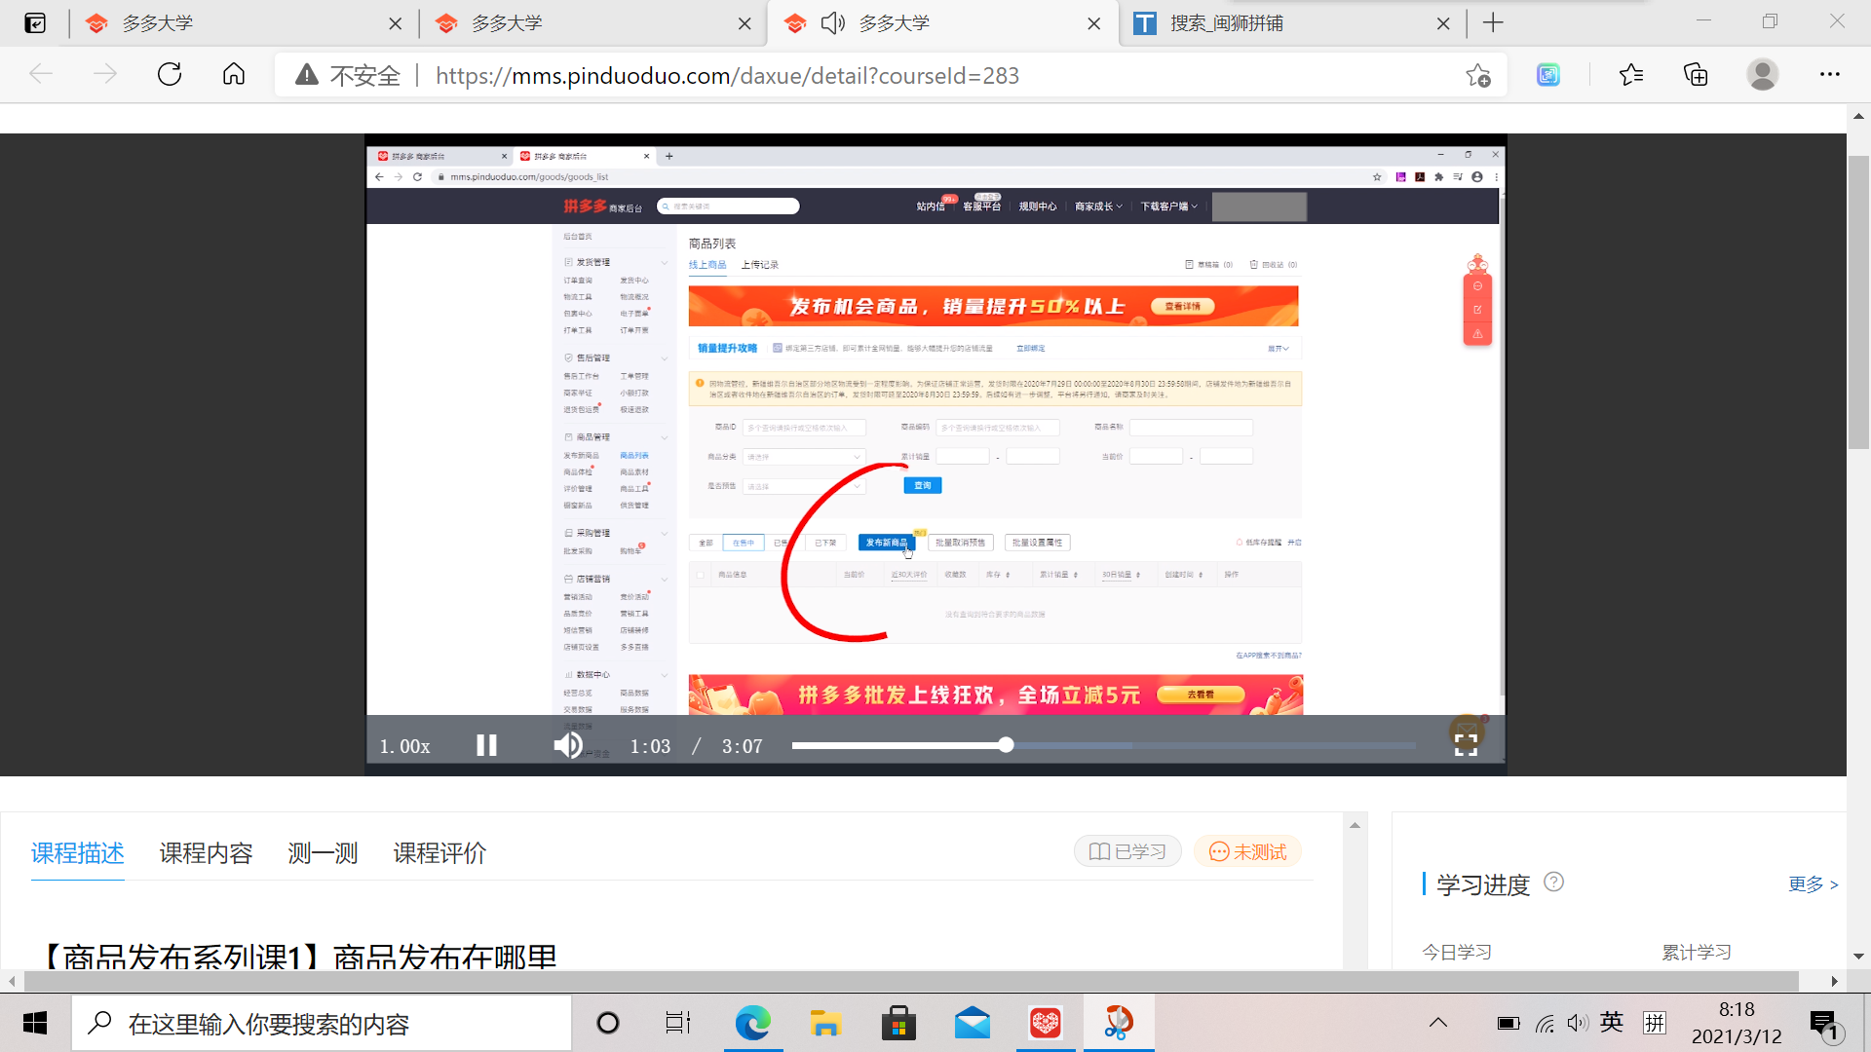Open Microsoft Edge from the taskbar
The image size is (1871, 1052).
753,1024
